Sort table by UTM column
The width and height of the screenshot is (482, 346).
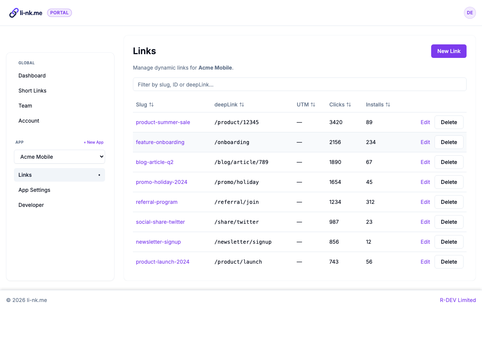coord(306,105)
